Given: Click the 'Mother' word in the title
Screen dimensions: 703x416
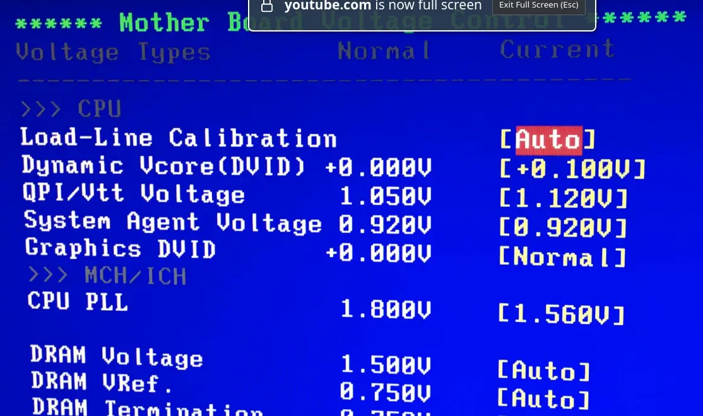Looking at the screenshot, I should pyautogui.click(x=165, y=23).
